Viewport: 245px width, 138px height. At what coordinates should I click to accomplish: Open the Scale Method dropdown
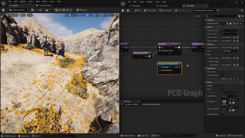(x=229, y=96)
